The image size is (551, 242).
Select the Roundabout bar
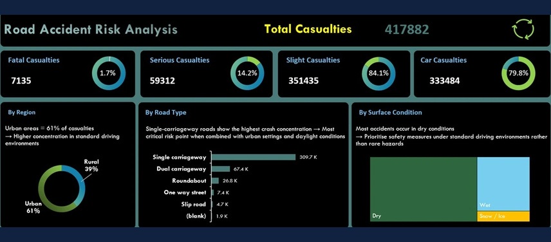pyautogui.click(x=216, y=180)
